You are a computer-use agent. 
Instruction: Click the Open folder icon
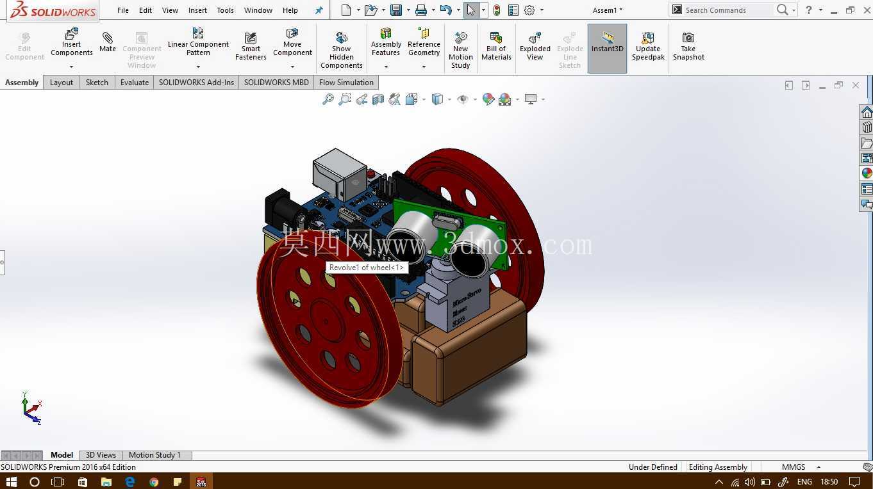pos(370,10)
